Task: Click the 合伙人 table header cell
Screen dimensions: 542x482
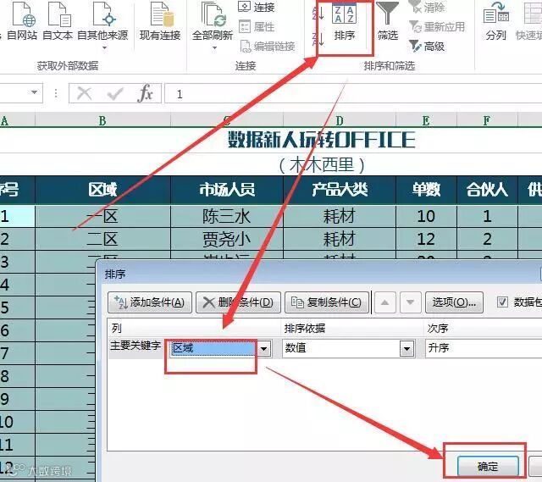Action: coord(487,190)
